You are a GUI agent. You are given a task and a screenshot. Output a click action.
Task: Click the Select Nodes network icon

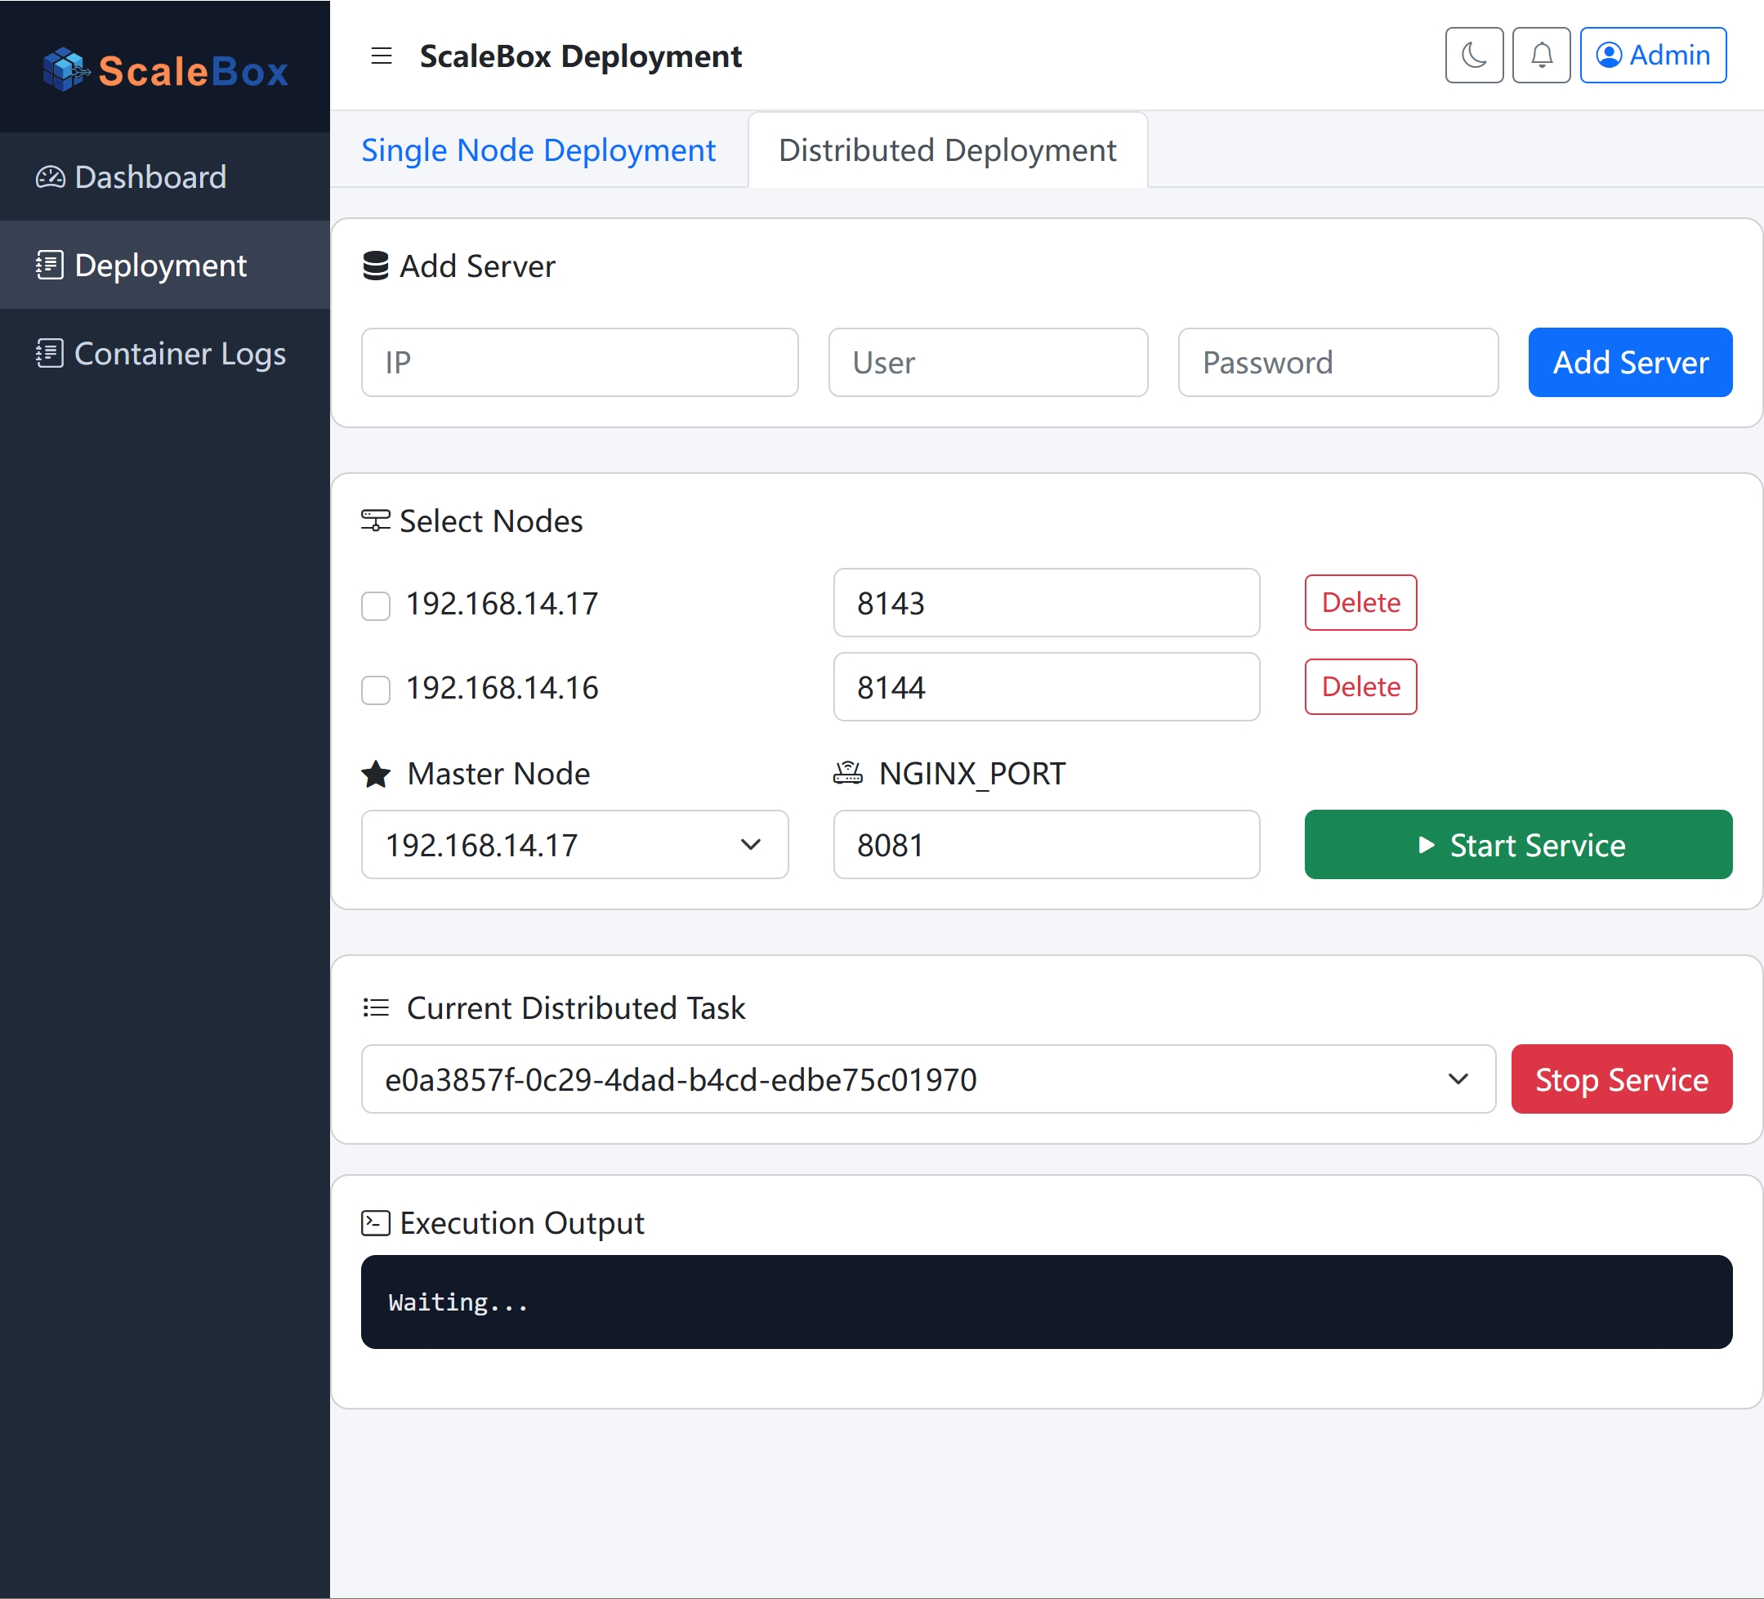pyautogui.click(x=375, y=520)
